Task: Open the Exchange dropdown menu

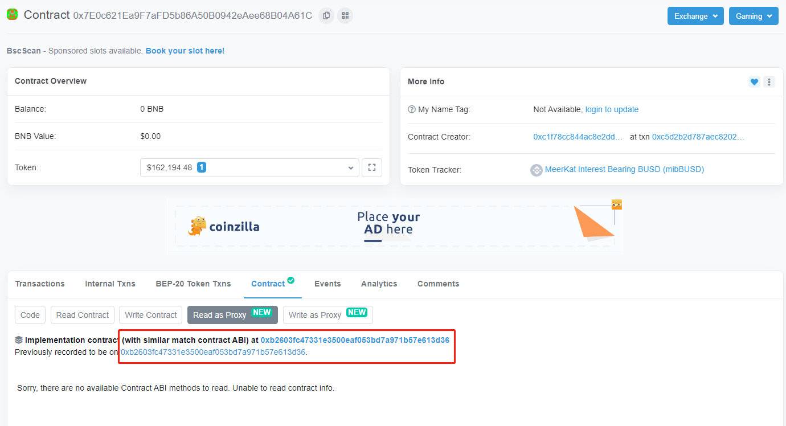Action: click(695, 16)
